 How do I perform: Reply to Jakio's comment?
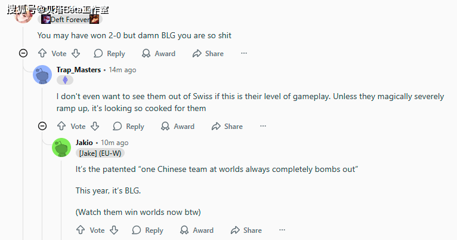point(147,230)
